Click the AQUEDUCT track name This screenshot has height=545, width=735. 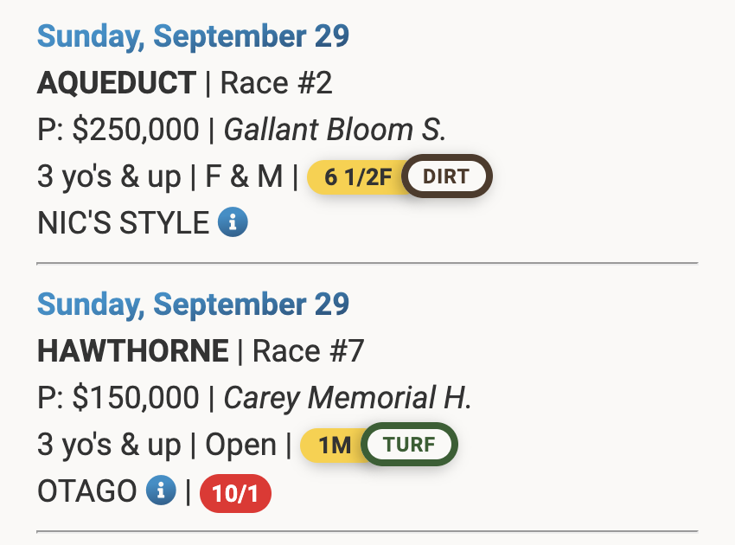click(117, 83)
